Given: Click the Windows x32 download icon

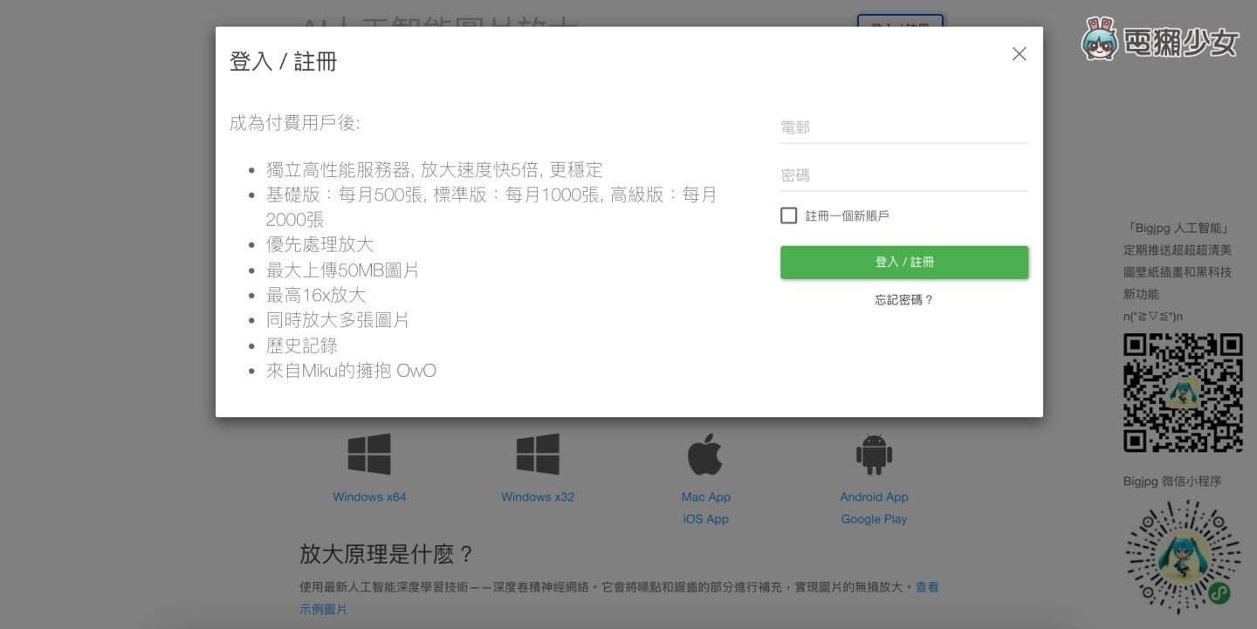Looking at the screenshot, I should 537,454.
